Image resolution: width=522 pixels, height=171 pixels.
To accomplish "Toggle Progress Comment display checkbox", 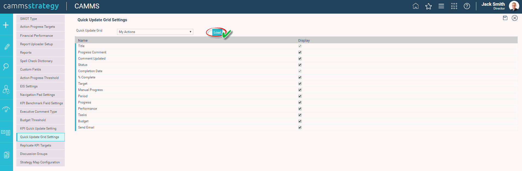I will coord(300,52).
